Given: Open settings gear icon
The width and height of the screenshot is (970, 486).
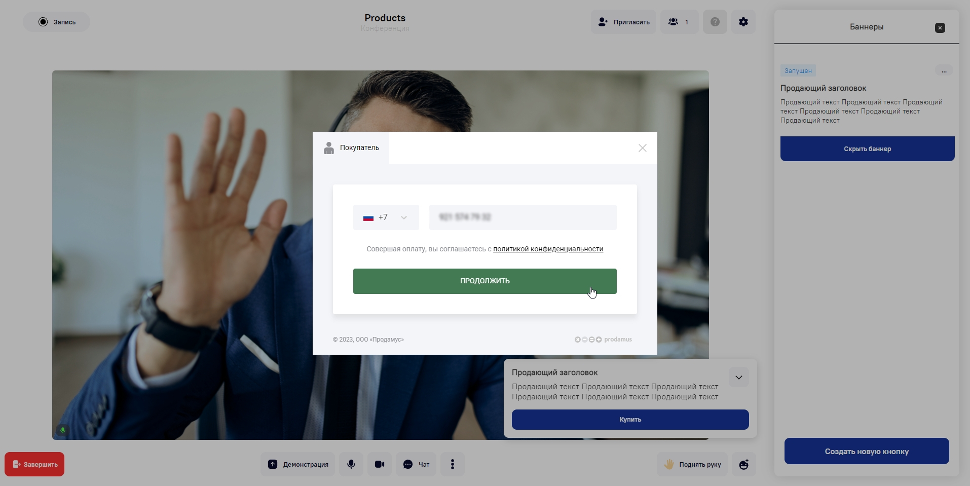Looking at the screenshot, I should click(743, 22).
